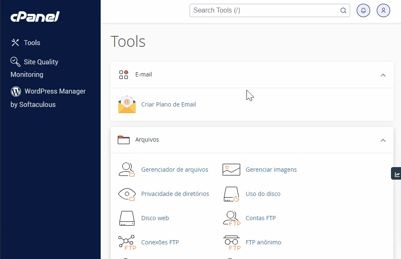The width and height of the screenshot is (401, 259).
Task: Click the Gerenciador de arquivos icon
Action: [x=127, y=170]
